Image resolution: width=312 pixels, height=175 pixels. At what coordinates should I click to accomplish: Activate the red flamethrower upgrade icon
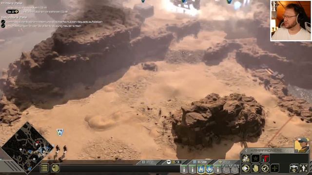(265, 158)
